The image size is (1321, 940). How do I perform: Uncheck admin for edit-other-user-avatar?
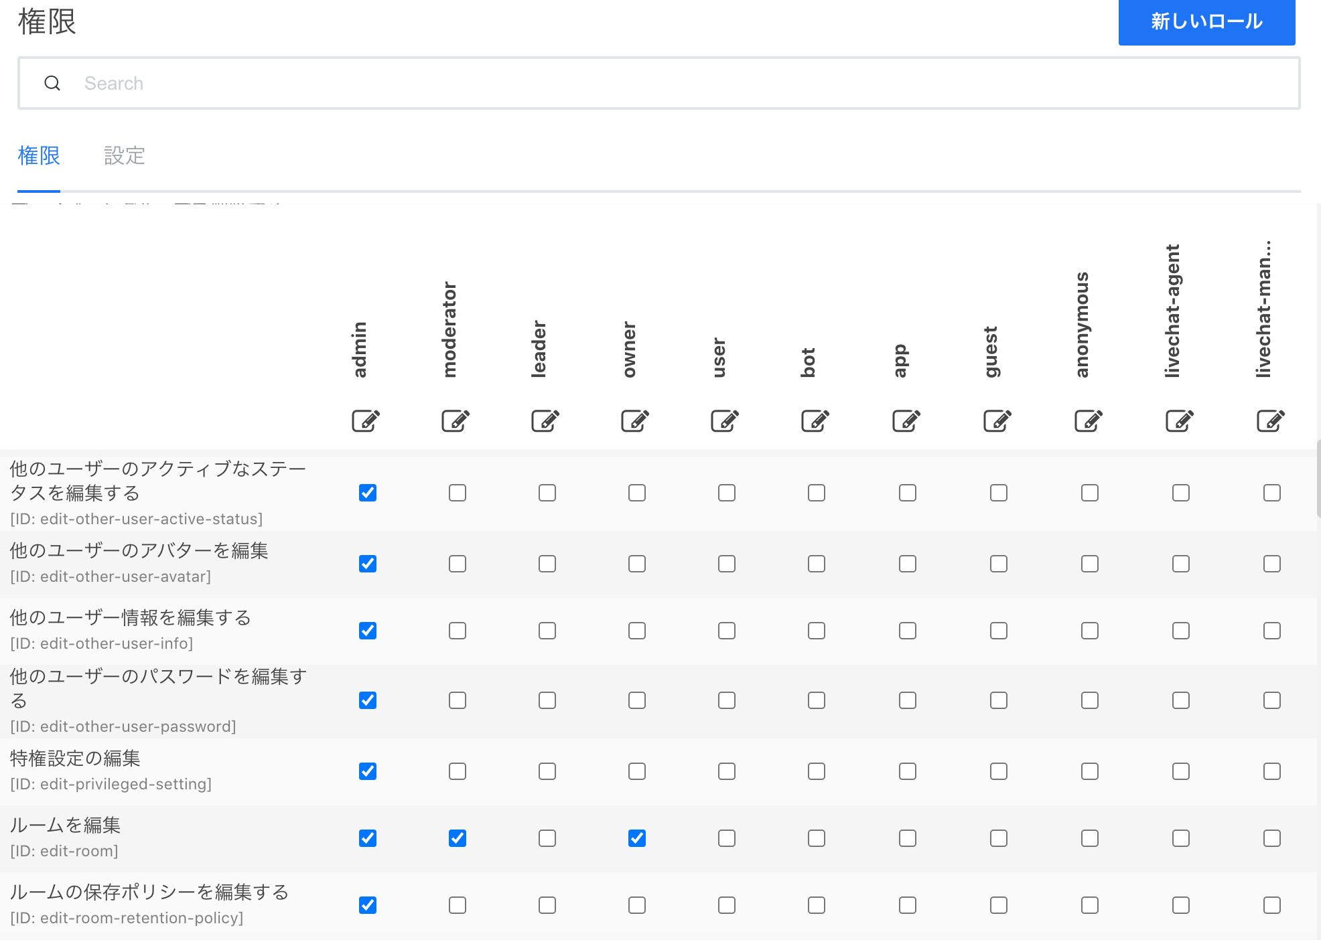368,564
